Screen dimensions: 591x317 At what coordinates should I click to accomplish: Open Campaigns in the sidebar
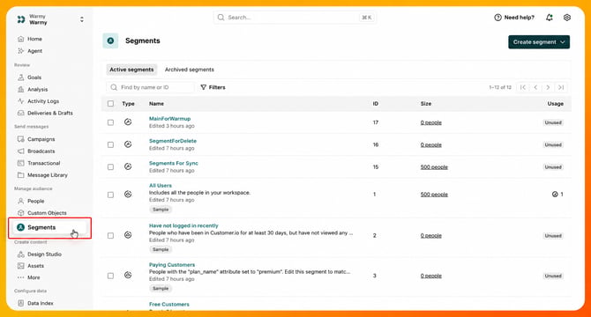41,139
